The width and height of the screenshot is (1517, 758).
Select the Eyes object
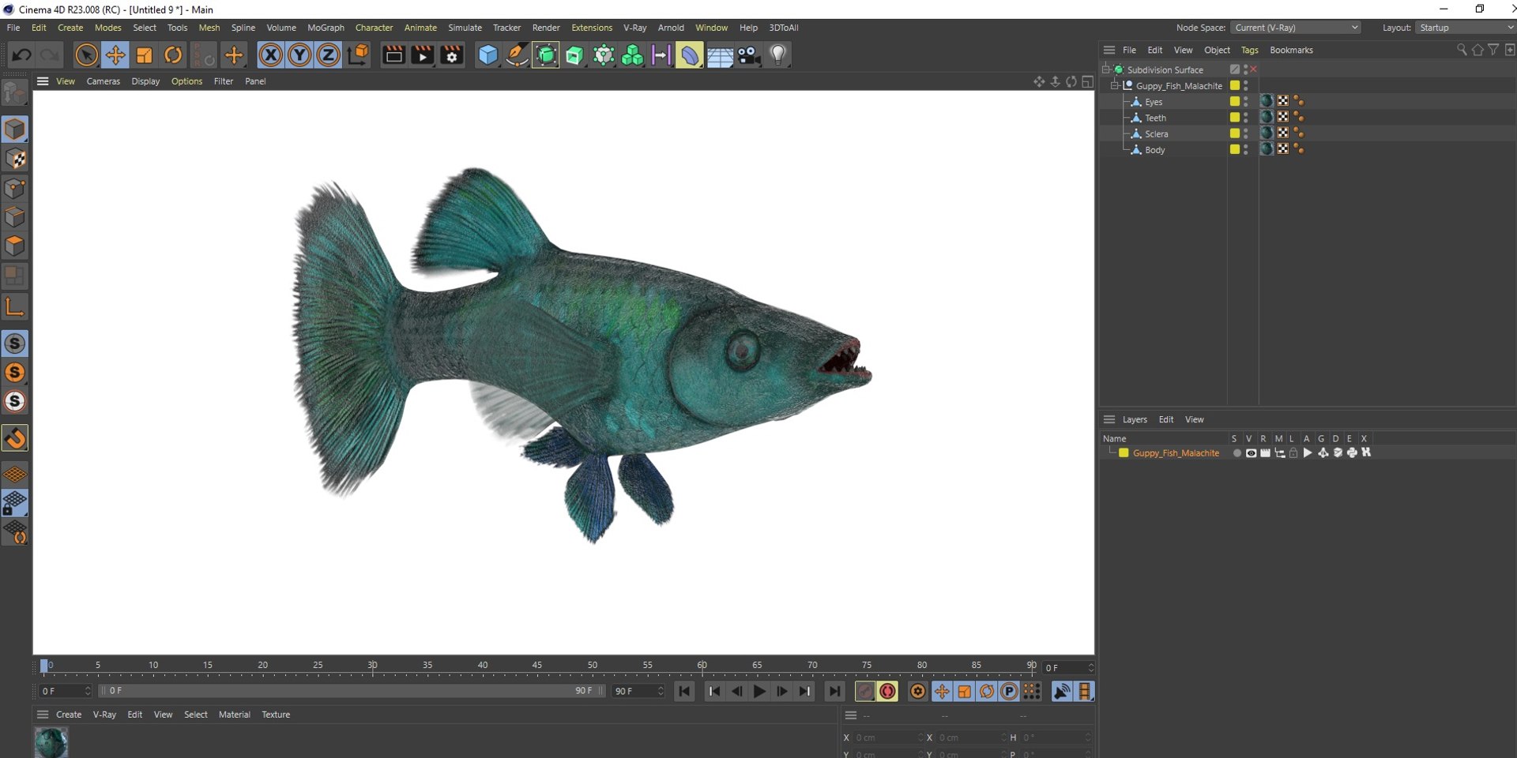(x=1154, y=102)
